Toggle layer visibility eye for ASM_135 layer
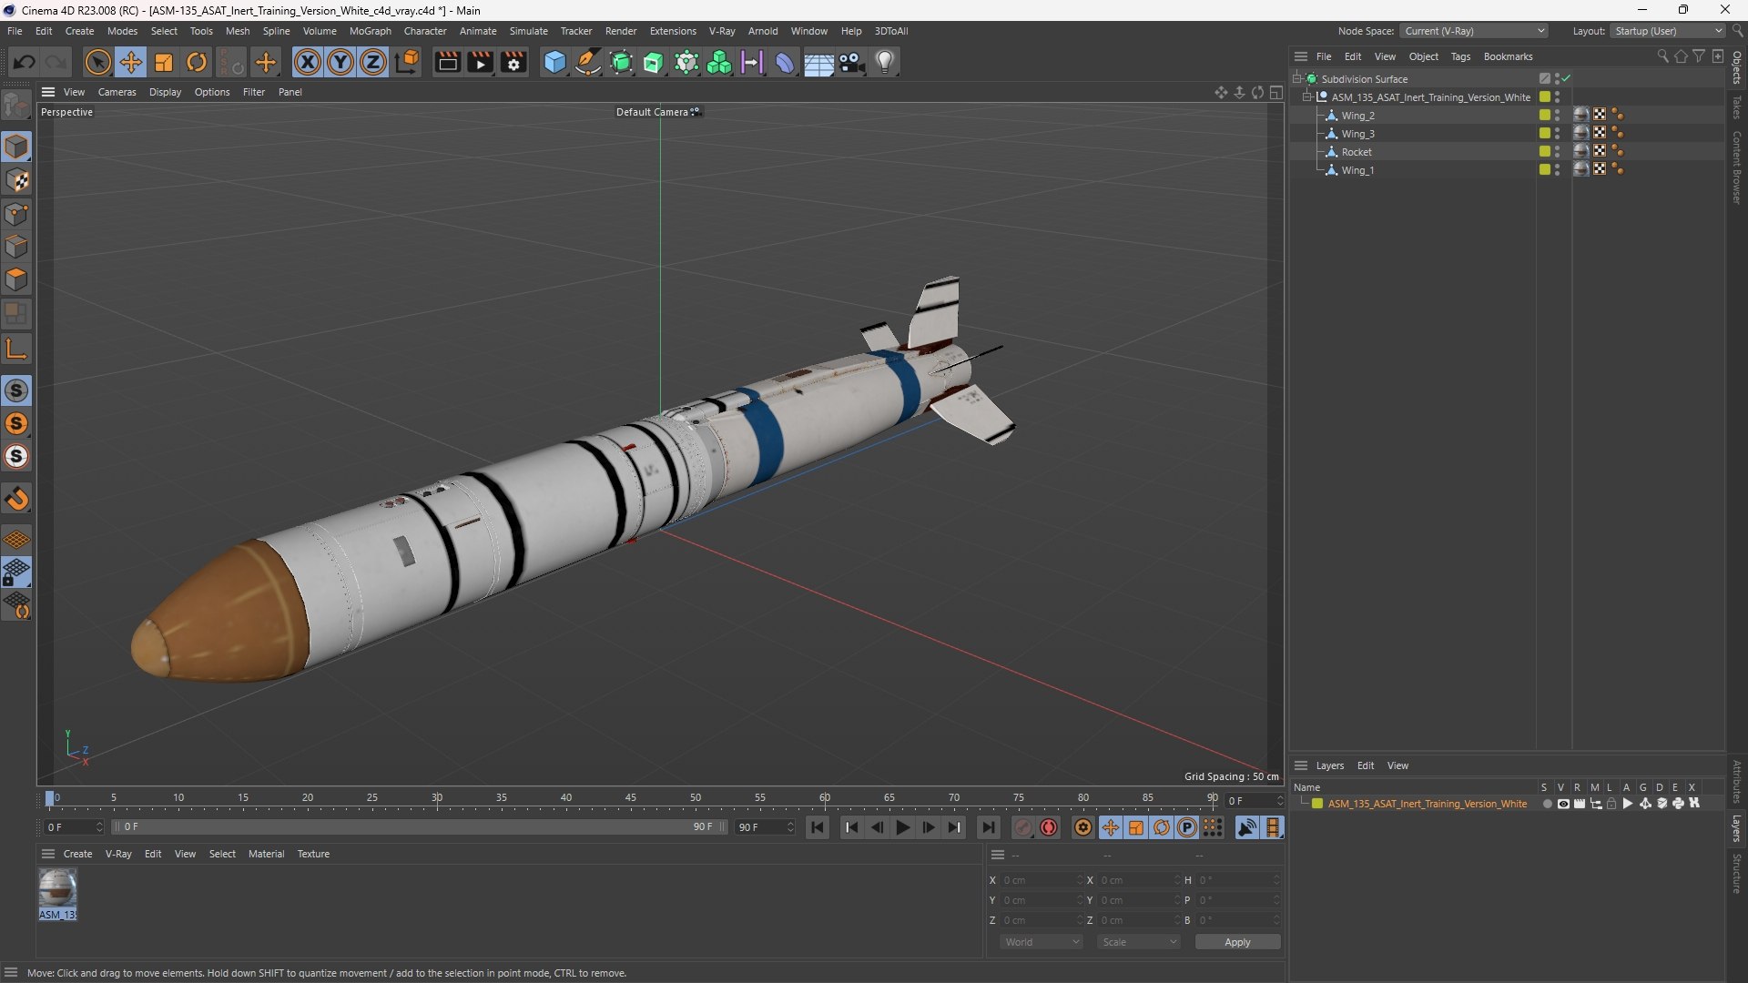 (x=1563, y=804)
